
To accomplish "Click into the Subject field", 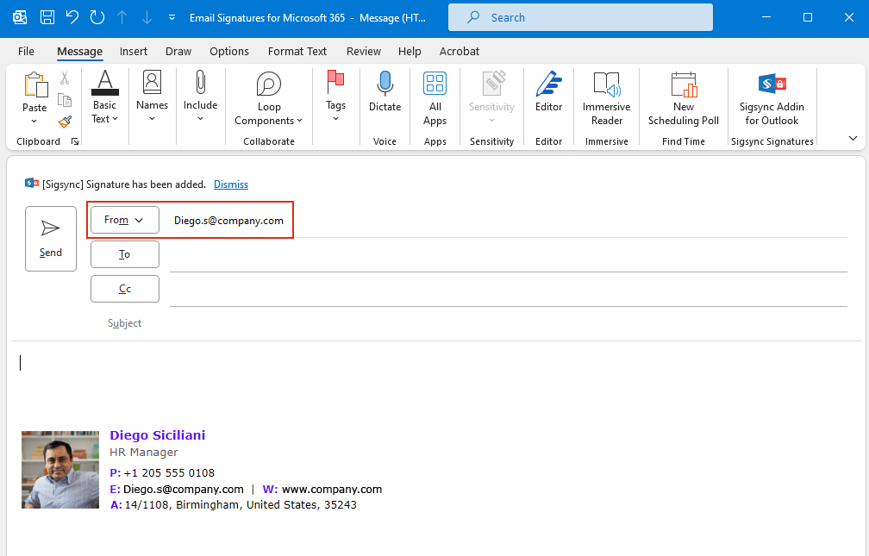I will pos(500,323).
